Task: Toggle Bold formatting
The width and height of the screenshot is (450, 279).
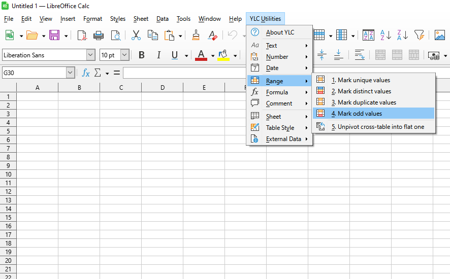Action: tap(142, 55)
